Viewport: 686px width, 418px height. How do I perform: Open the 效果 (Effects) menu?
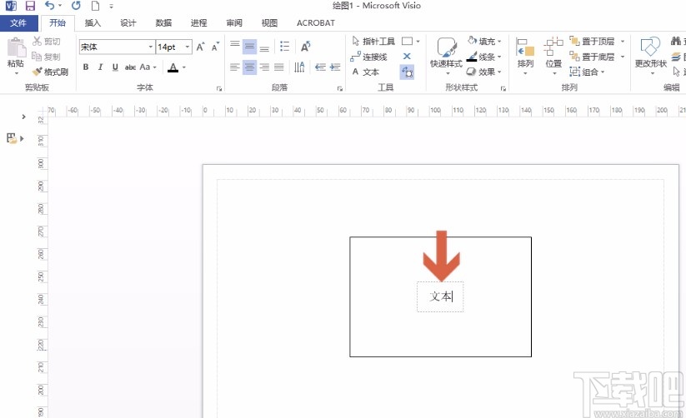484,72
